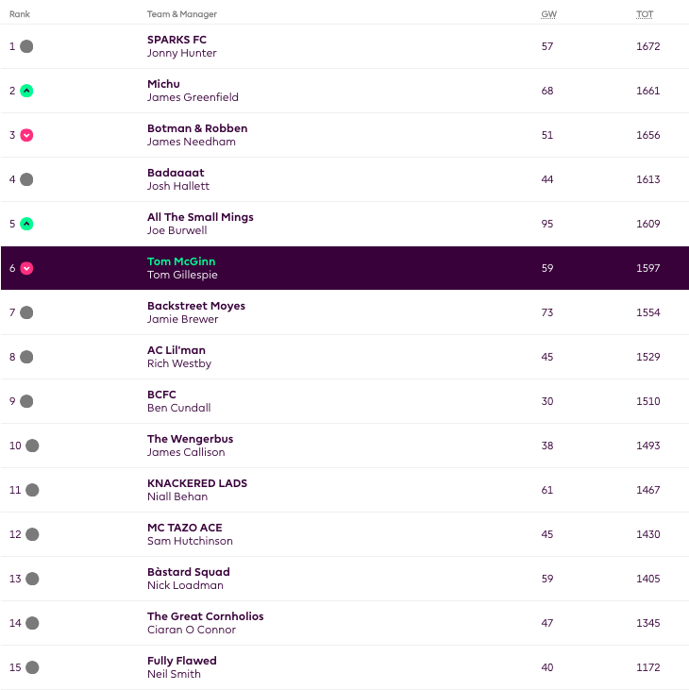Click grey status dot beside Fully Flawed
This screenshot has height=690, width=689.
(32, 667)
